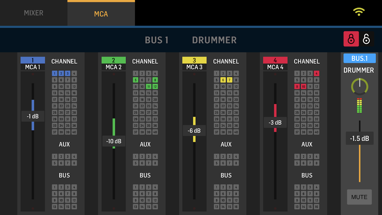
Task: Unassign channel 6 from MCA 3
Action: point(223,80)
